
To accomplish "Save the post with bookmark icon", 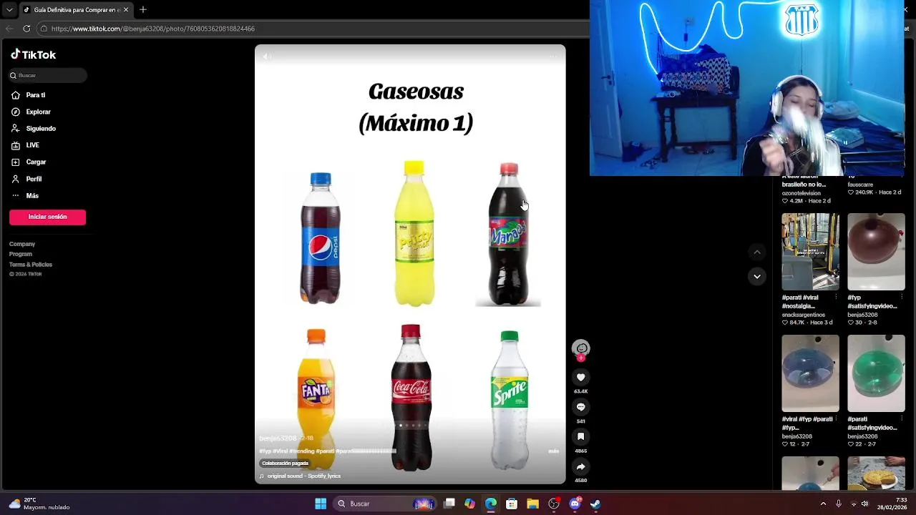I will coord(581,436).
